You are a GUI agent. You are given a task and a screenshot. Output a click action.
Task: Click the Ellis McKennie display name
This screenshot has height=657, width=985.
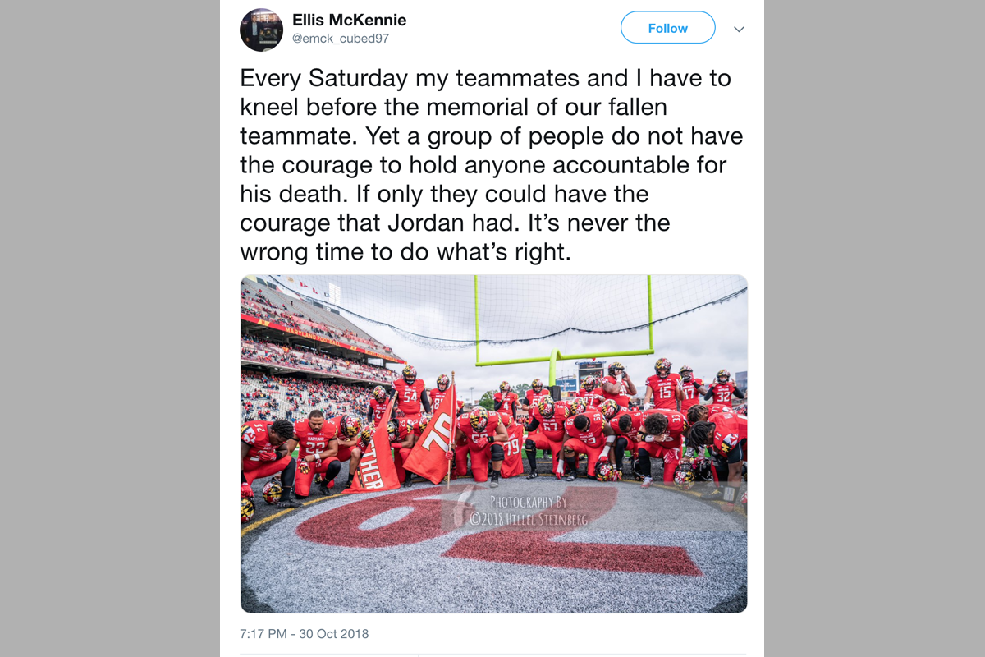(x=349, y=20)
